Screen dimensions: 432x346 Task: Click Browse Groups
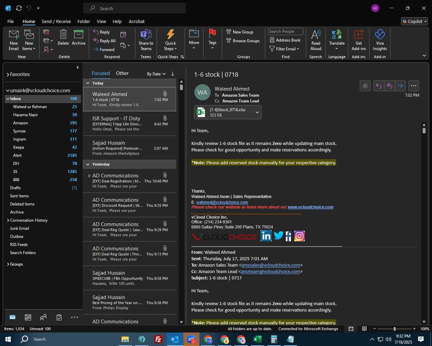pos(243,41)
